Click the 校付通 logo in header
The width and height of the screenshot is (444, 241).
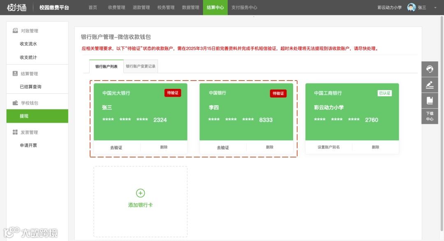tap(17, 7)
